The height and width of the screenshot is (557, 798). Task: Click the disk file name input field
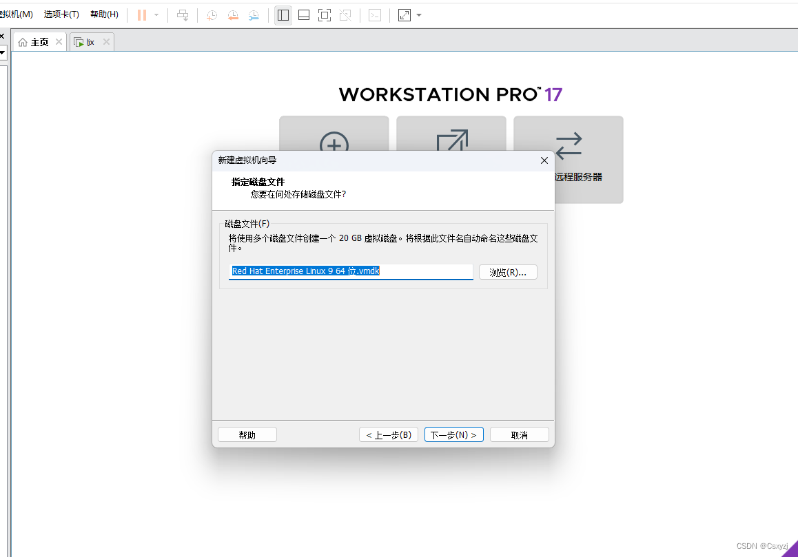pos(351,272)
